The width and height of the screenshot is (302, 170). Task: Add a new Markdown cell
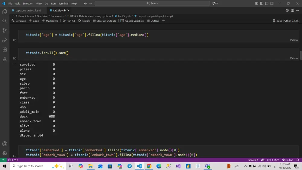(x=50, y=21)
